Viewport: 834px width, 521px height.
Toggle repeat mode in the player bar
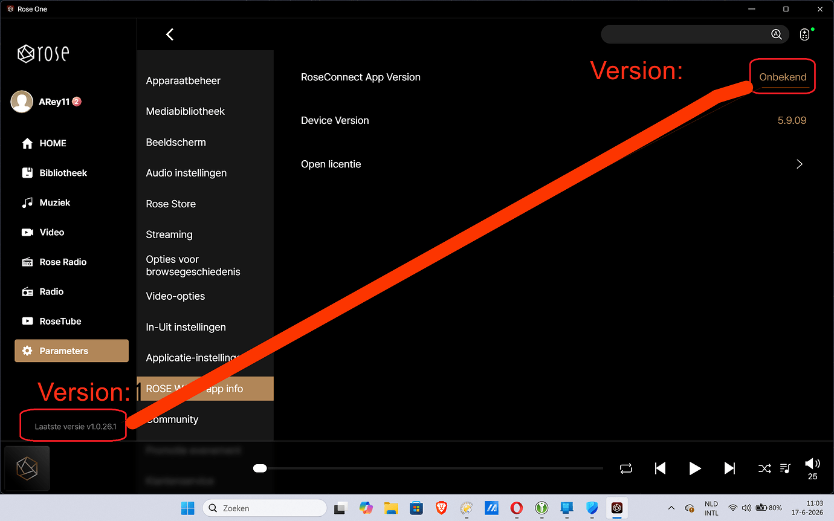tap(626, 468)
